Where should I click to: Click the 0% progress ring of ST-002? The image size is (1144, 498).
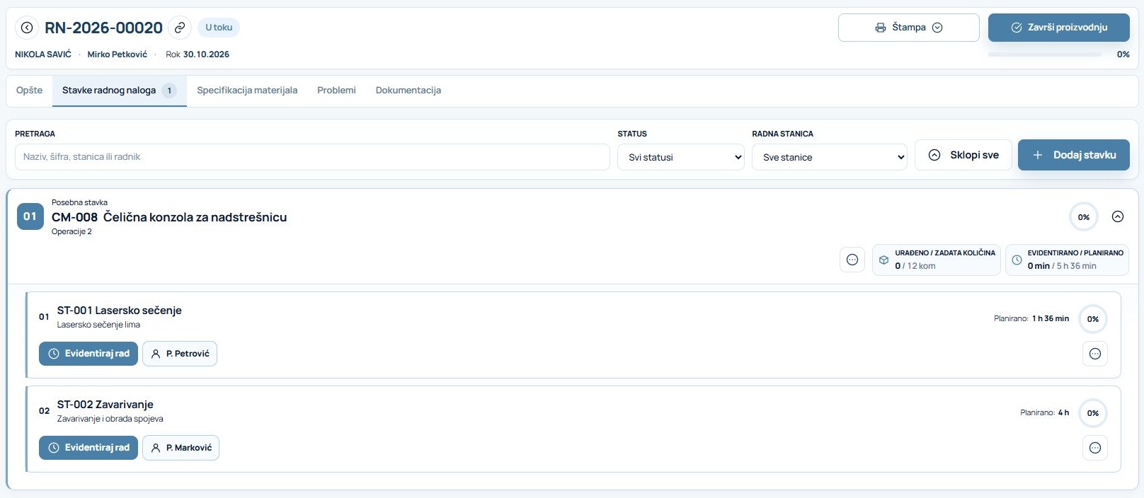(1093, 413)
